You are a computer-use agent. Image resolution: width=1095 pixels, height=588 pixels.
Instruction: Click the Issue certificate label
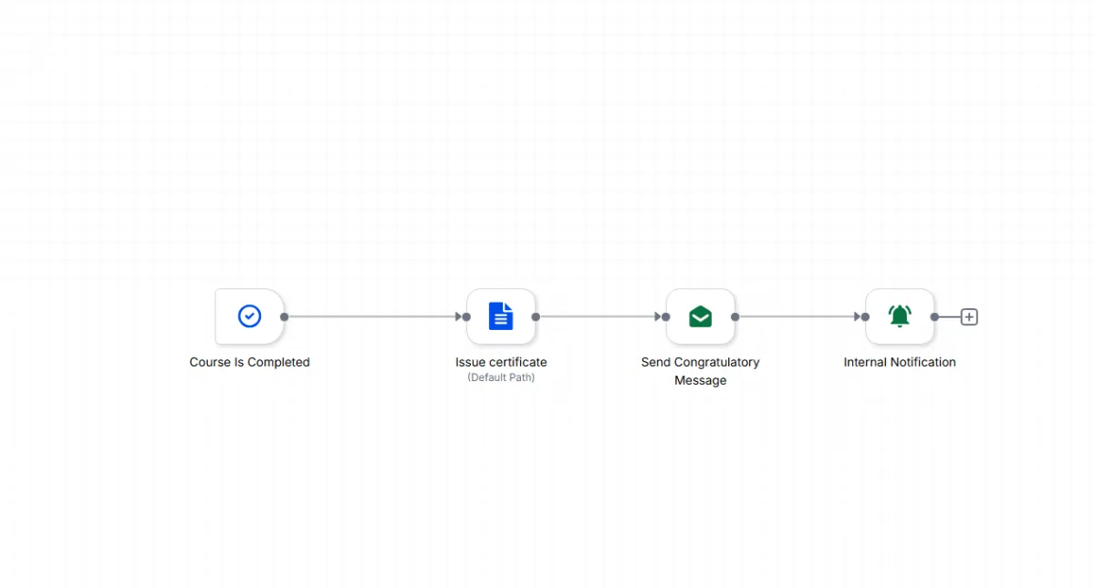pos(501,362)
